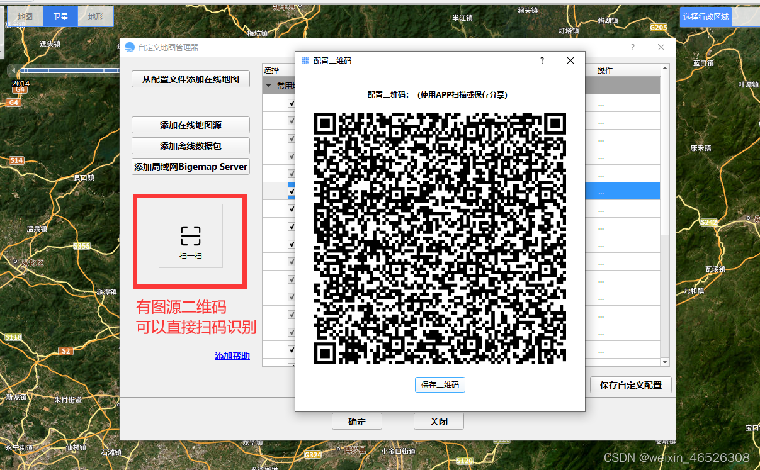Click the 操作 column header
760x470 pixels.
tap(627, 70)
